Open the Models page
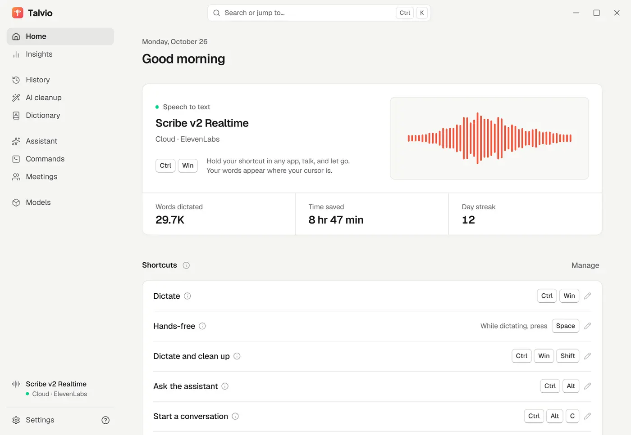631x435 pixels. pos(60,202)
